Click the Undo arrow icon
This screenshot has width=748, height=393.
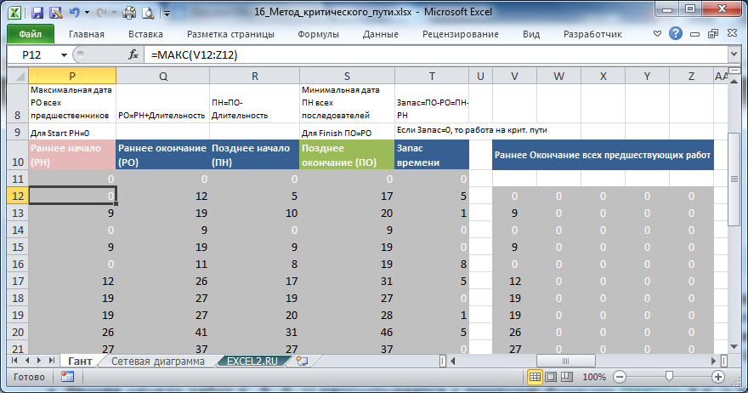tap(74, 13)
